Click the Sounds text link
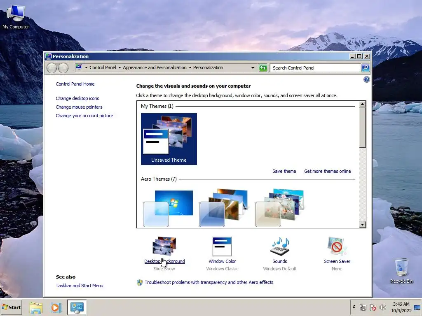422x316 pixels. [280, 261]
